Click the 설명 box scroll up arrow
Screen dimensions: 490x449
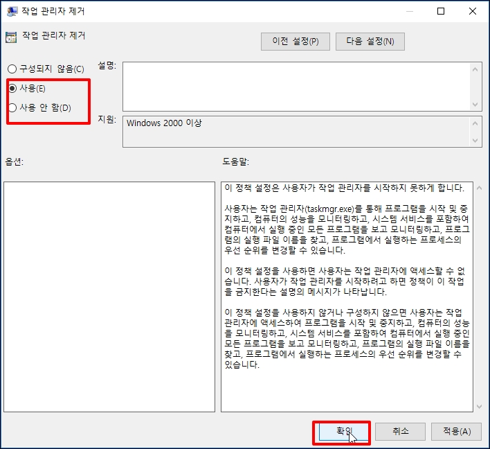point(475,69)
